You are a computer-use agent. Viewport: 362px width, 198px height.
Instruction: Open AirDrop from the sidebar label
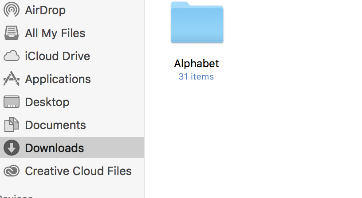[x=45, y=10]
